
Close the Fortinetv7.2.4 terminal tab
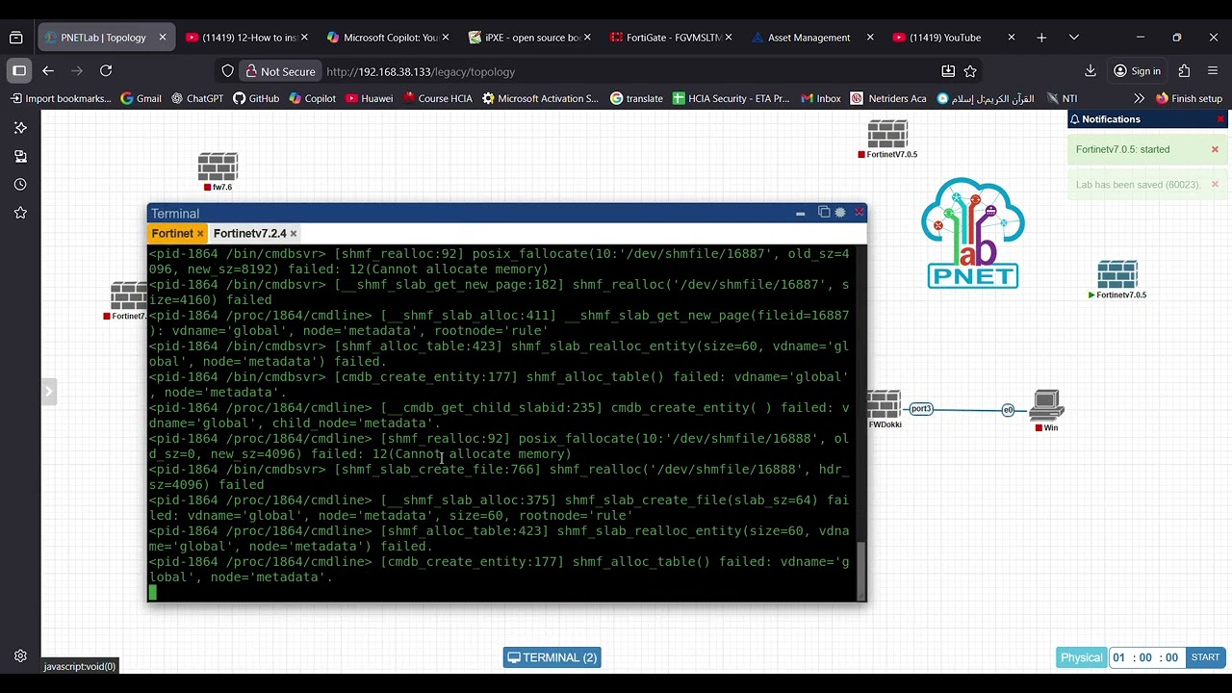point(294,234)
